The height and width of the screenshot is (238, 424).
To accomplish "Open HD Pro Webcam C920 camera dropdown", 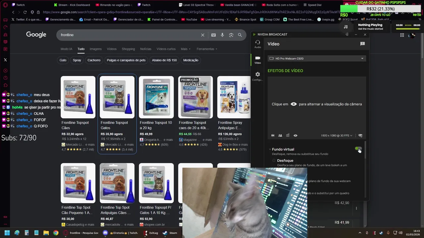I will point(317,59).
